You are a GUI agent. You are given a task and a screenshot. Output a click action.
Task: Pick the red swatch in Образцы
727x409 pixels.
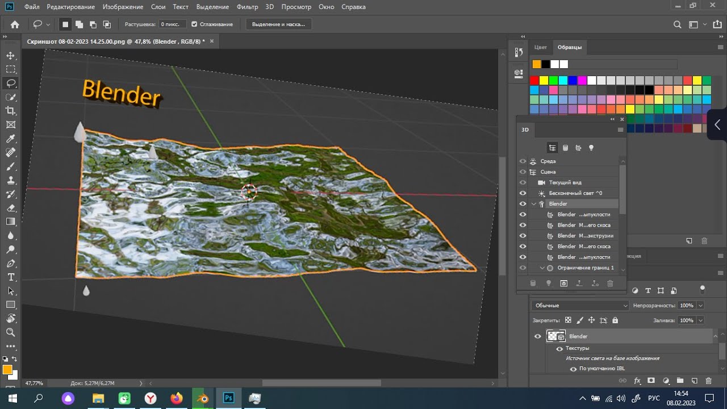534,81
